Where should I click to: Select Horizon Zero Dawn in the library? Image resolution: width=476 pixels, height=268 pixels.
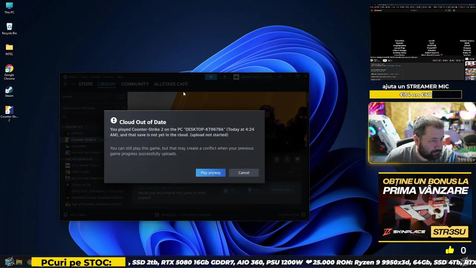tap(83, 153)
